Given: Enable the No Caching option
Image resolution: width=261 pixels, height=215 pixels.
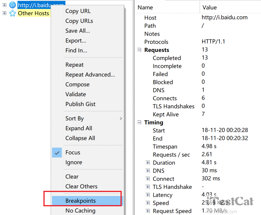Looking at the screenshot, I should coord(88,210).
